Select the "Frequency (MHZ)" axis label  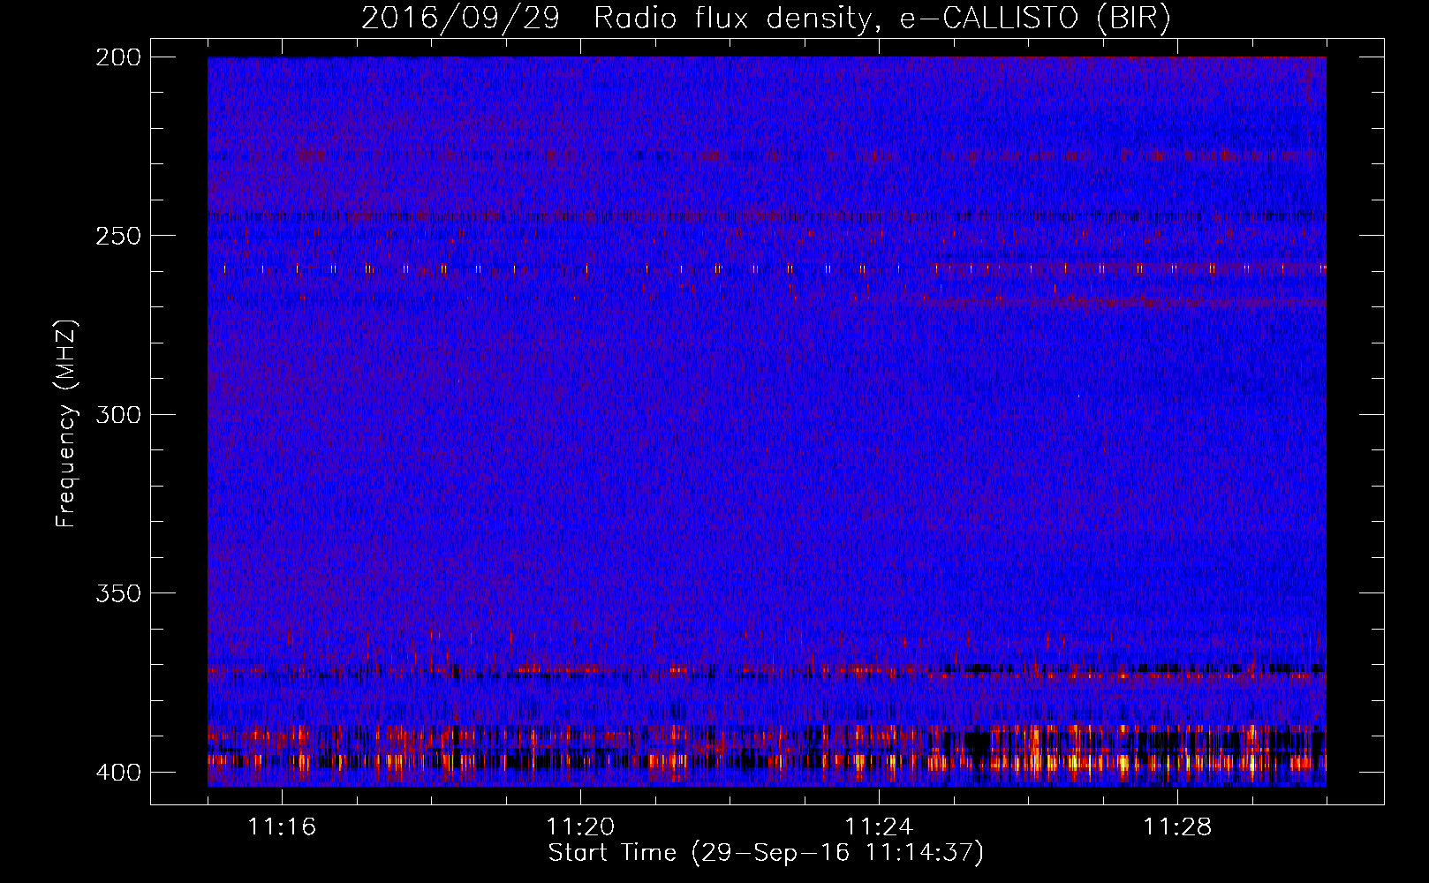pos(66,424)
